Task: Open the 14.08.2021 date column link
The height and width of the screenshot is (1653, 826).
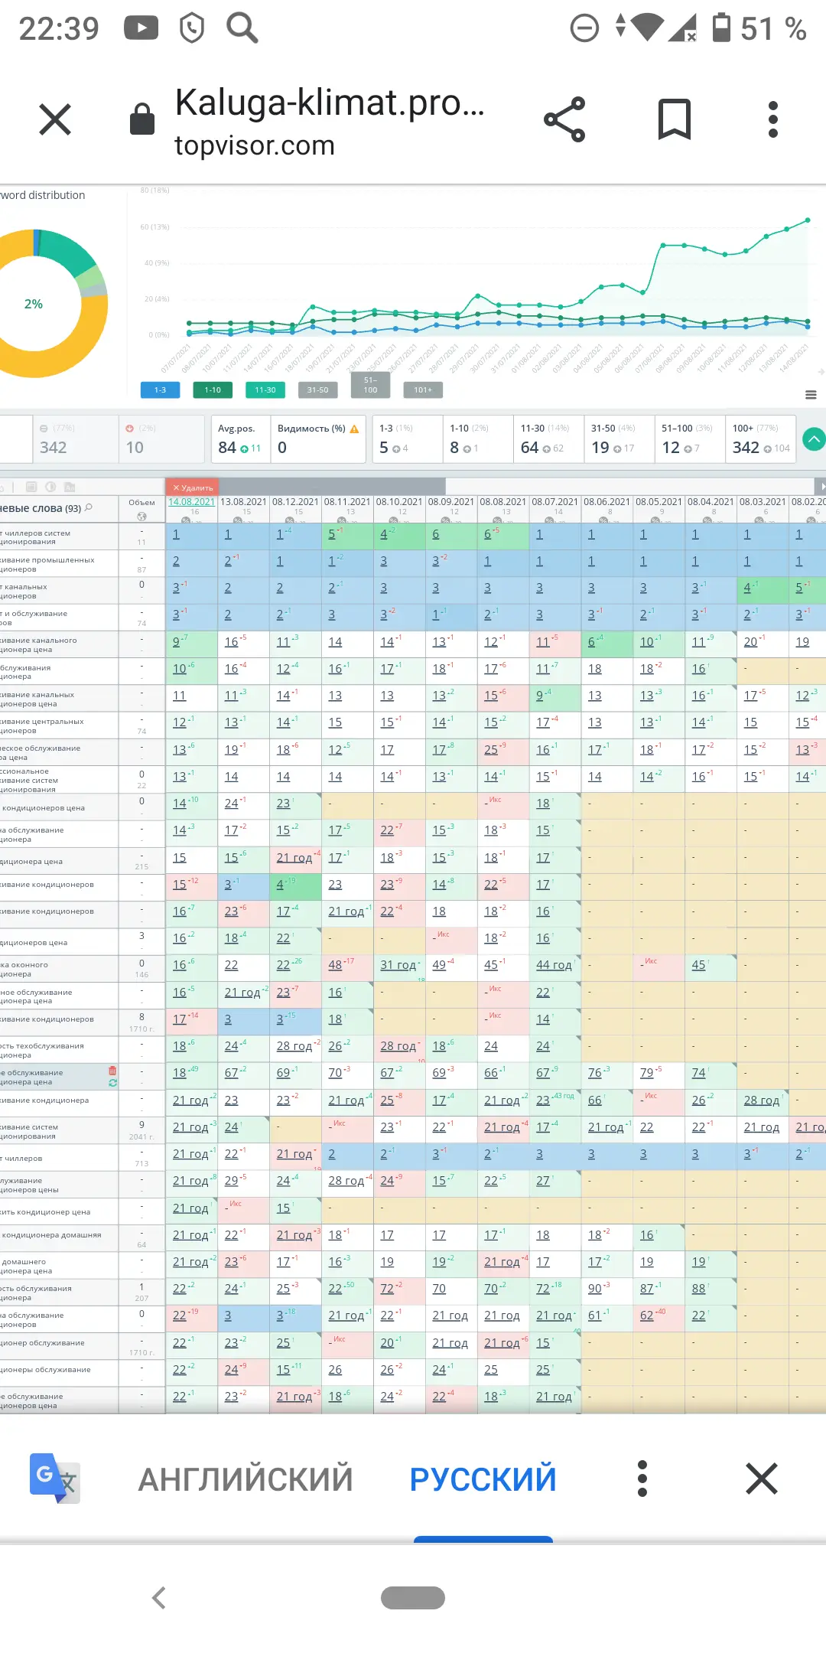Action: (x=191, y=502)
